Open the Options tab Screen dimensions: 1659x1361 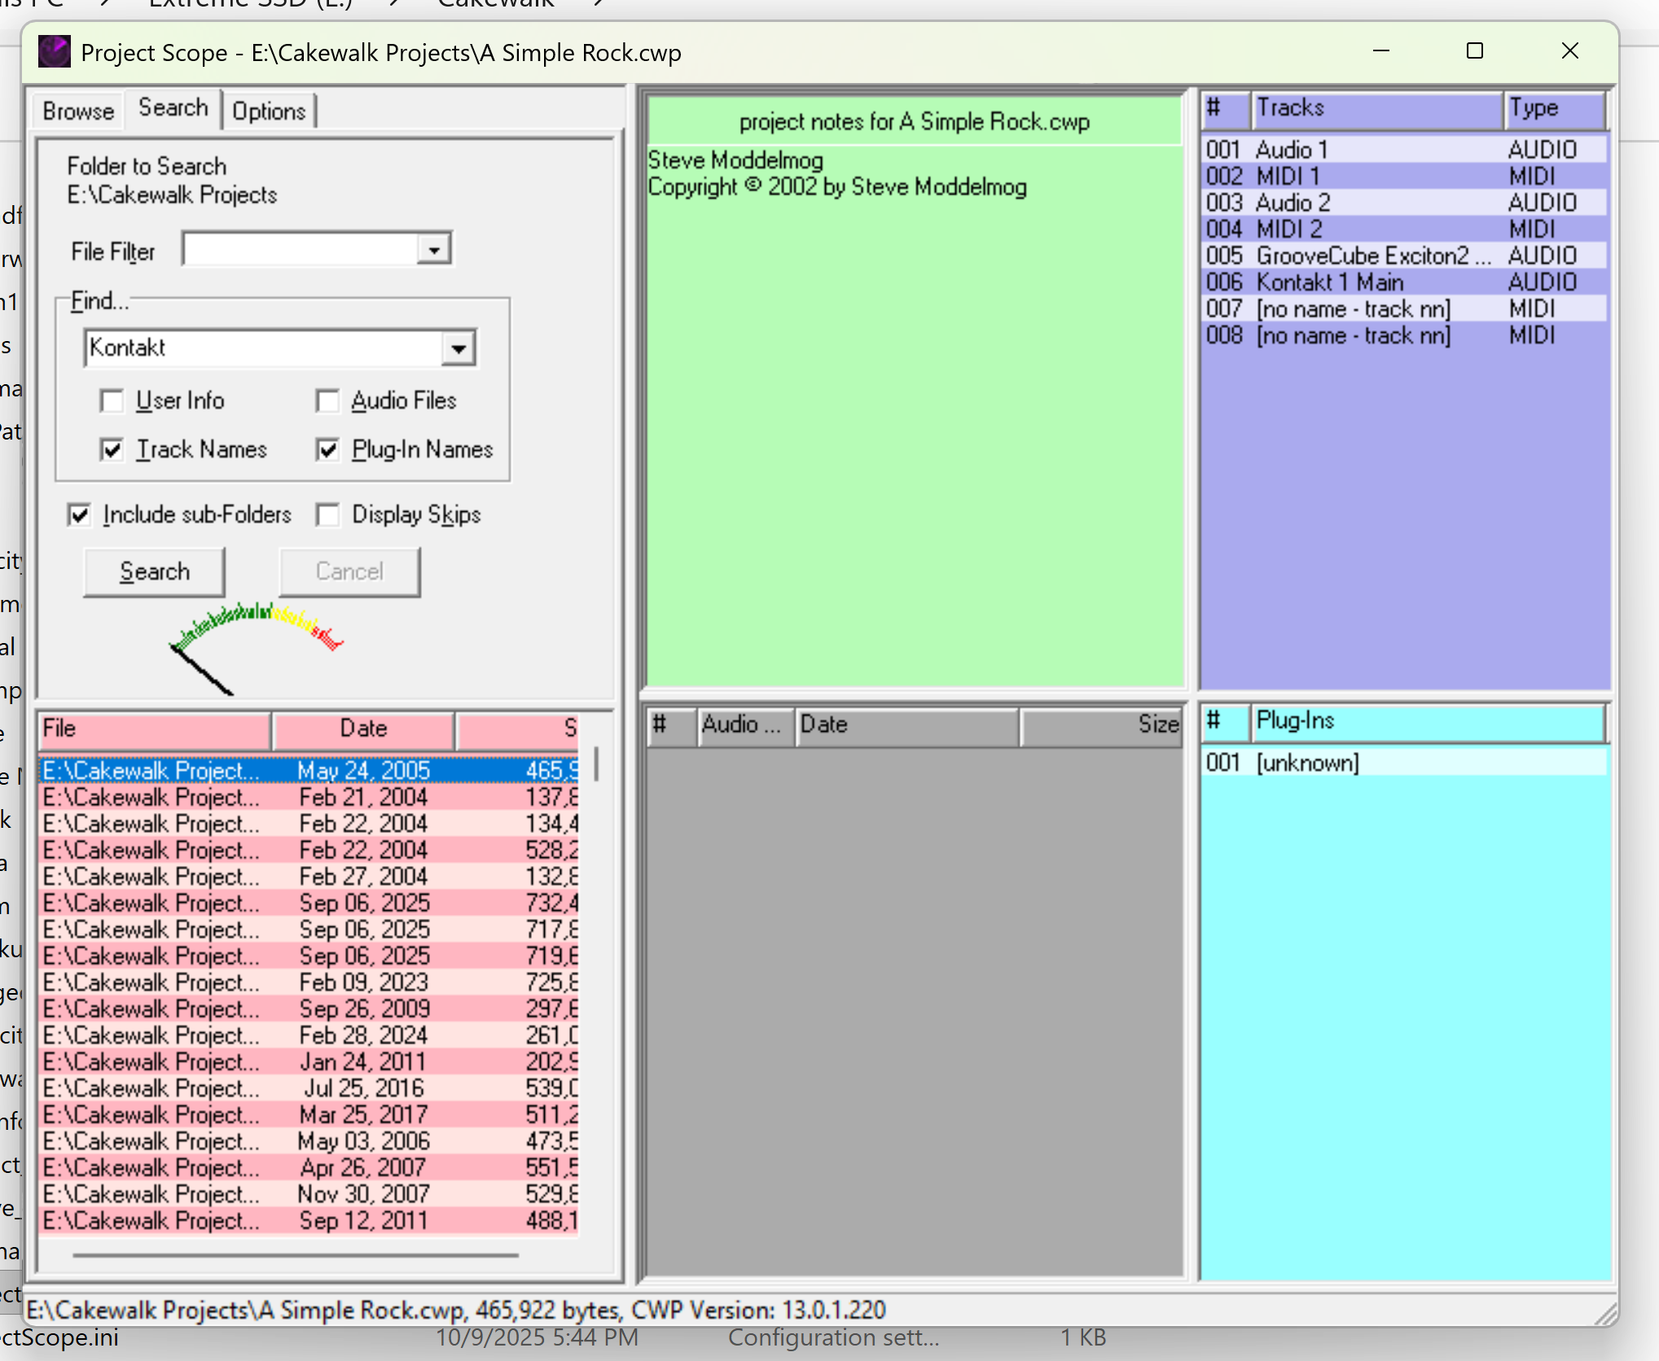(269, 111)
